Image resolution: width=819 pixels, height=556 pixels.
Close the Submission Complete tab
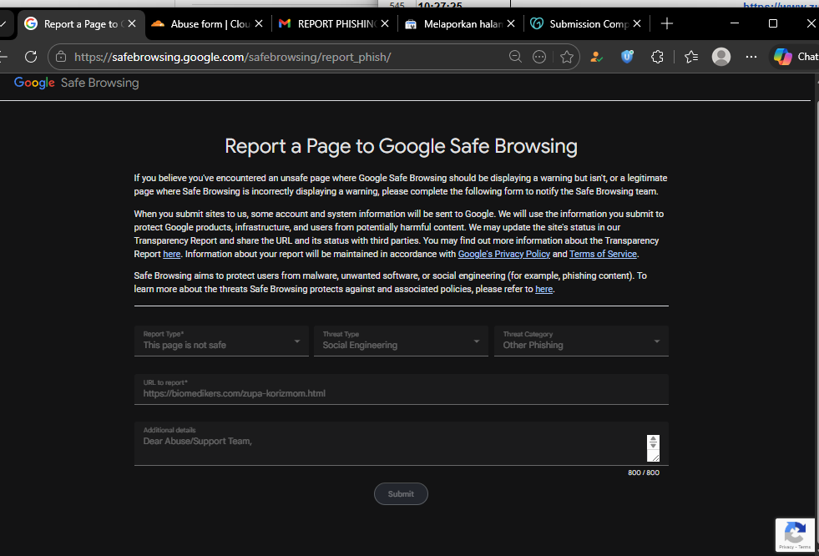(637, 23)
